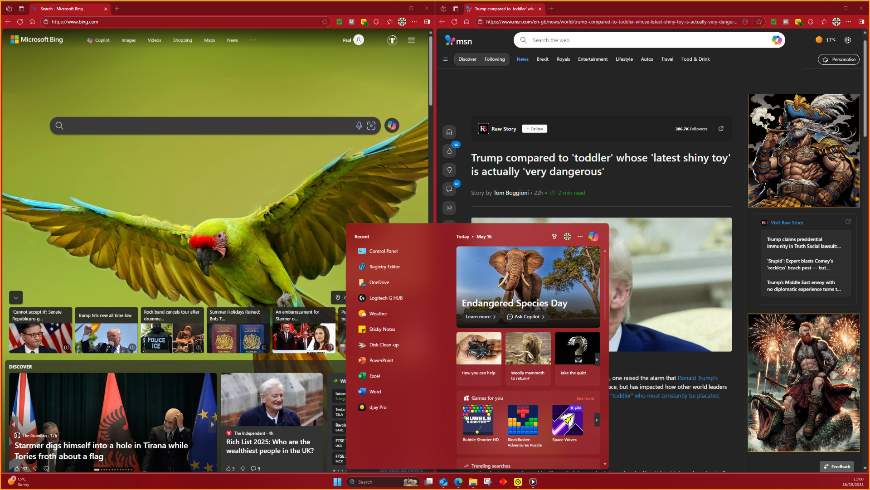Refresh the Bing window page
The width and height of the screenshot is (870, 490).
20,21
